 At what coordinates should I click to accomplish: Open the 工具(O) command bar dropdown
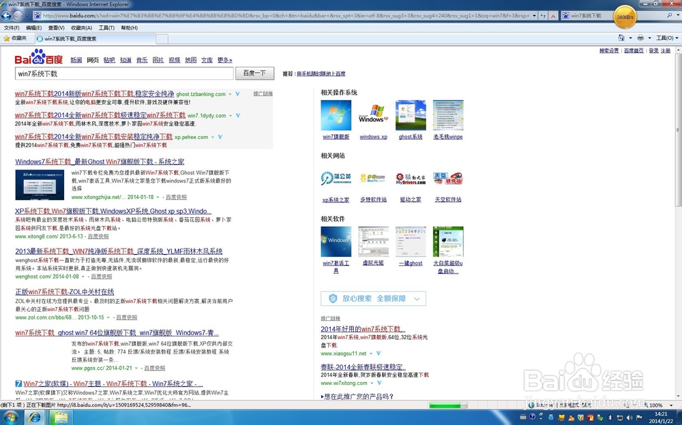pos(667,38)
